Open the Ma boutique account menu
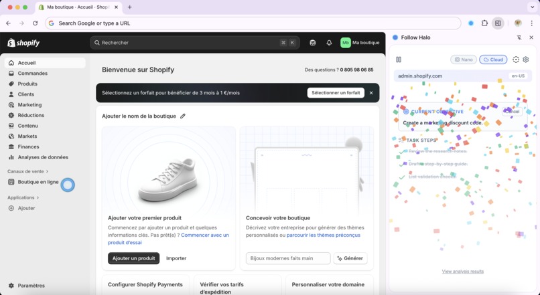The width and height of the screenshot is (540, 295). tap(360, 43)
